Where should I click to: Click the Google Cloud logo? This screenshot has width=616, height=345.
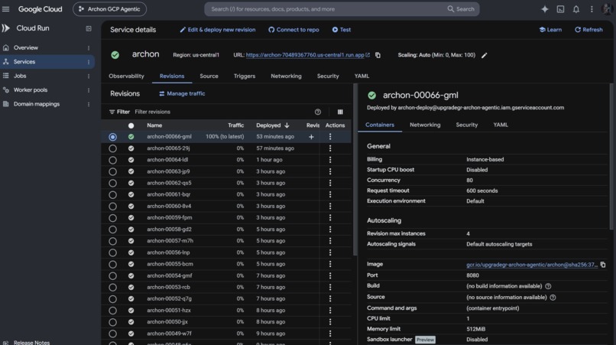pos(40,9)
